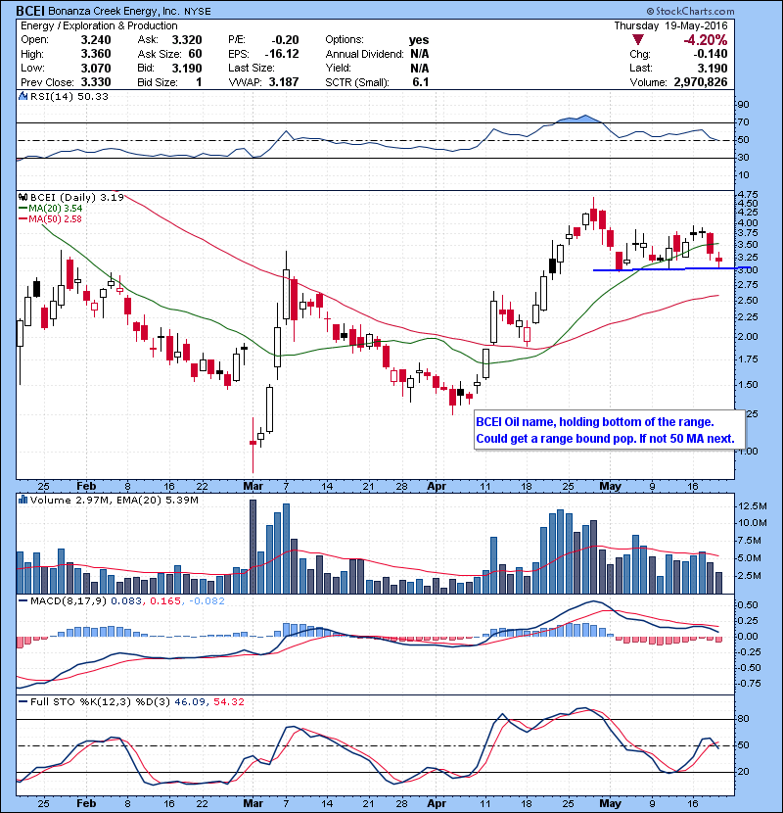Click the RSI(14) 50.33 indicator label
783x813 pixels.
tap(69, 96)
